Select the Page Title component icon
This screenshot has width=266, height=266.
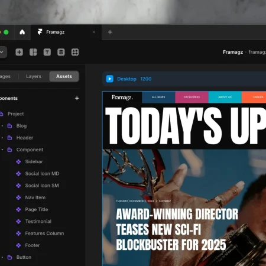point(18,209)
